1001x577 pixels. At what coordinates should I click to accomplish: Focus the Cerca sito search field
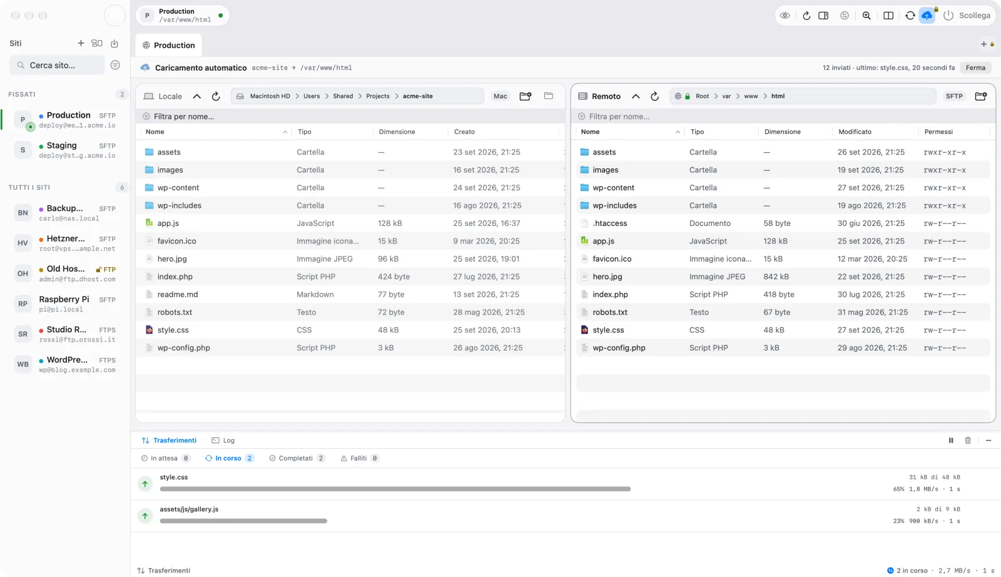pyautogui.click(x=58, y=65)
